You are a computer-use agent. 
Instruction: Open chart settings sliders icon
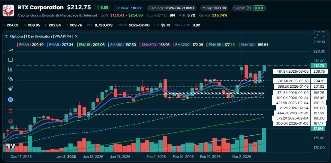coord(6,36)
